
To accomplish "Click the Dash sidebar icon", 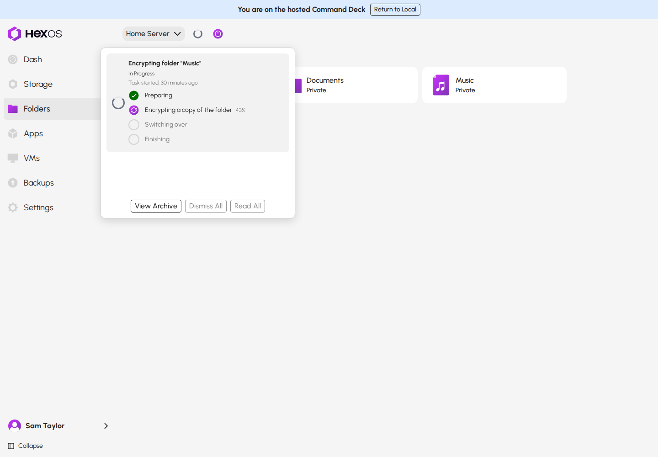I will [x=13, y=59].
